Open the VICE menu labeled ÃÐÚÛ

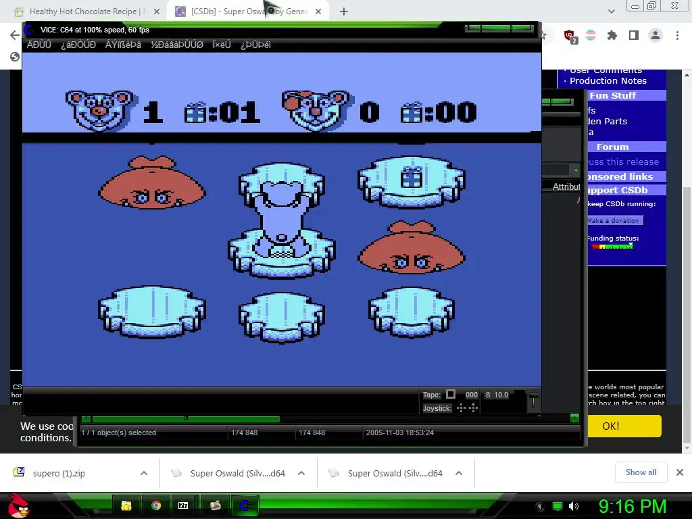click(x=39, y=45)
